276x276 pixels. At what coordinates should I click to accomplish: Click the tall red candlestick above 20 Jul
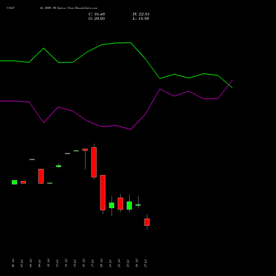coord(103,193)
